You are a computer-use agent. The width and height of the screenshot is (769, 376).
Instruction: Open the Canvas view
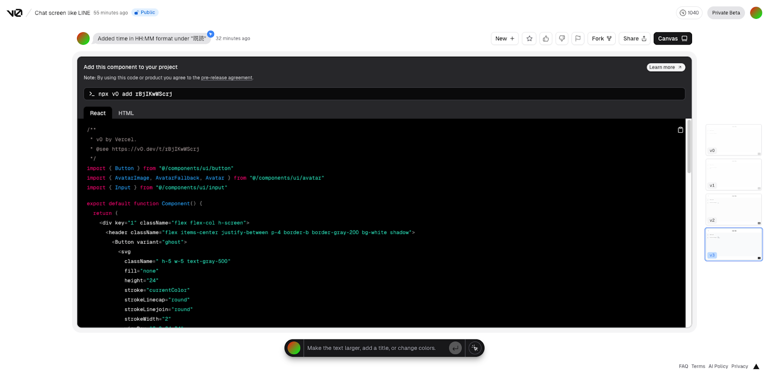(672, 38)
